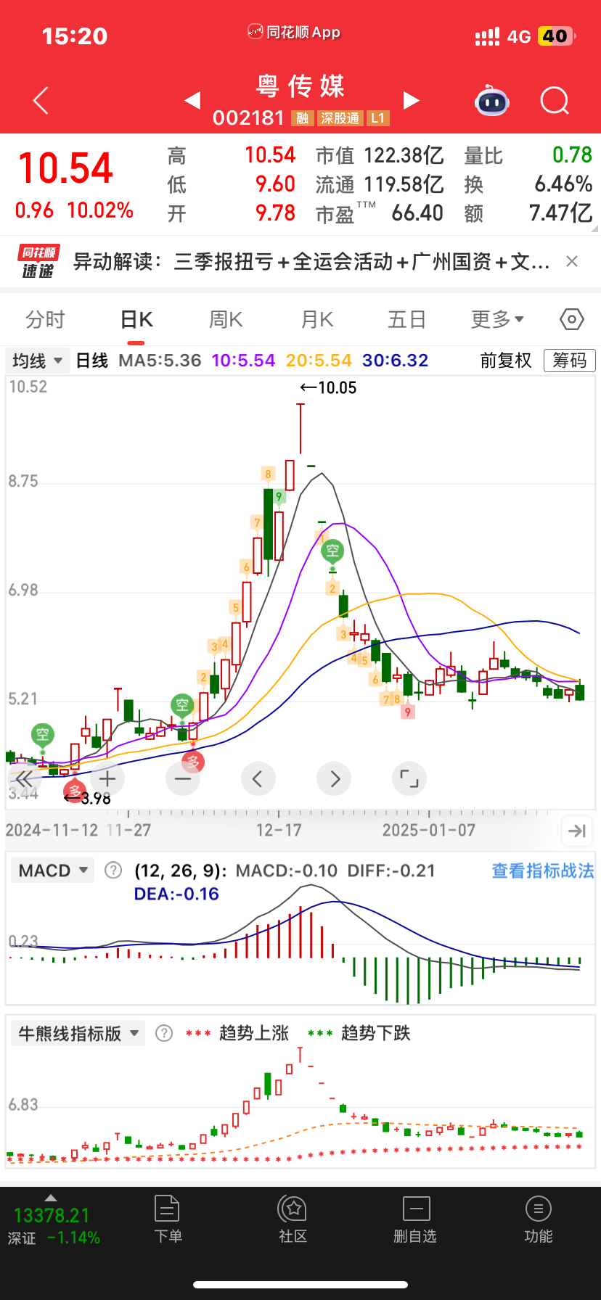Select the 分时 tab
601x1300 pixels.
(x=45, y=319)
